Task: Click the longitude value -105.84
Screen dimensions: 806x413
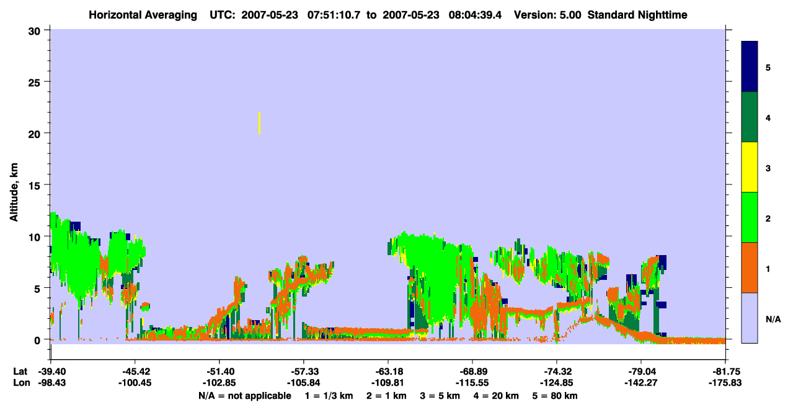Action: [x=304, y=383]
